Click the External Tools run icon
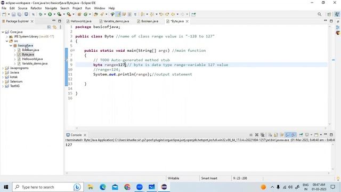The image size is (341, 192). (69, 14)
